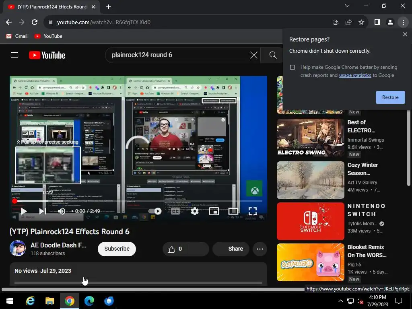Open Nintendo Switch video thumbnail
412x309 pixels.
(x=310, y=221)
